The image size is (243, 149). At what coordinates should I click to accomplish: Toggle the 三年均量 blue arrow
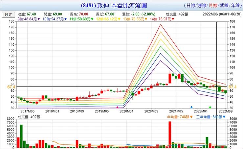click(x=224, y=117)
